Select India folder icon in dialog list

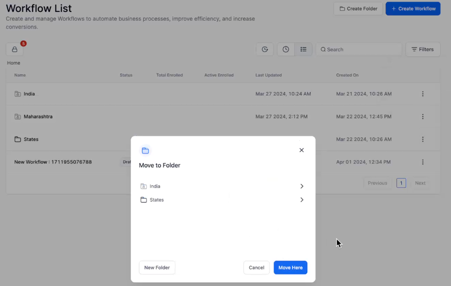click(144, 186)
